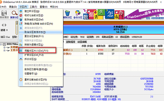Collapse the HD0:VMw disk tree node
The image size is (164, 101).
[x=1, y=44]
